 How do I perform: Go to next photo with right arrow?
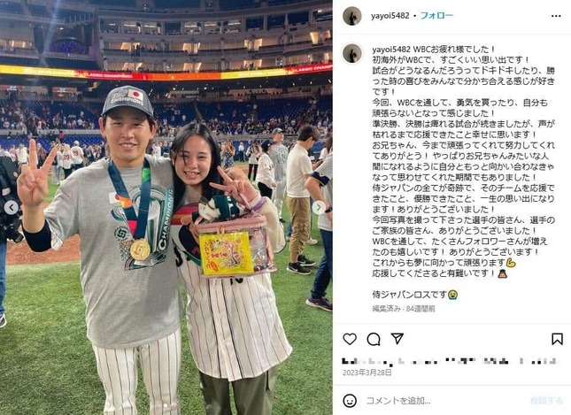(319, 207)
